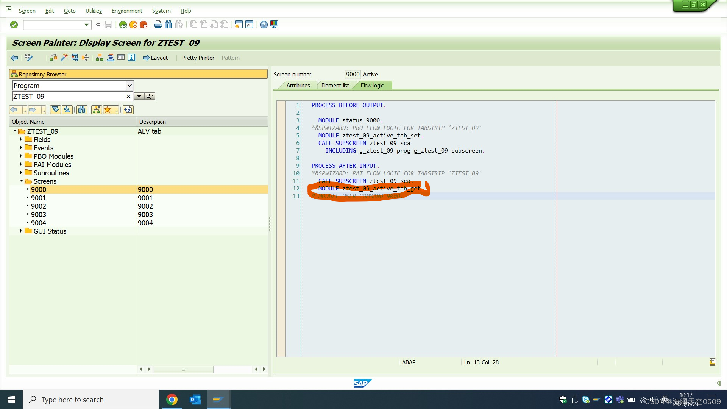Click the Back green arrow icon
Viewport: 727px width, 409px height.
[x=123, y=24]
